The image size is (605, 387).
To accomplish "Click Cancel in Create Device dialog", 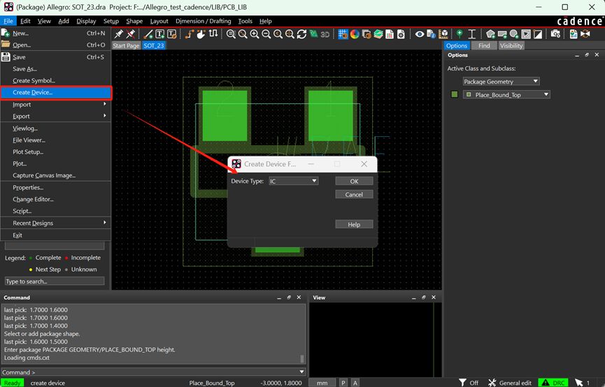I will 354,194.
